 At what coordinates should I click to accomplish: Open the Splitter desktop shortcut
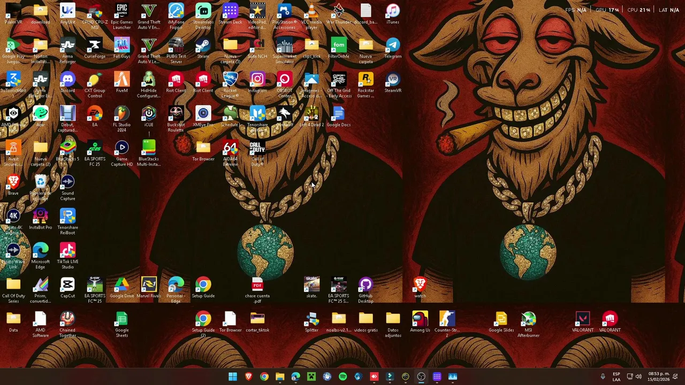coord(311,322)
